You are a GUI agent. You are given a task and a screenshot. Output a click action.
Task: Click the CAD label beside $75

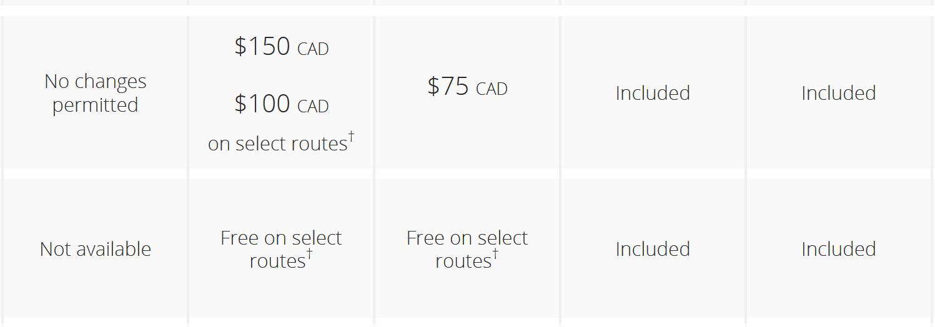click(492, 89)
